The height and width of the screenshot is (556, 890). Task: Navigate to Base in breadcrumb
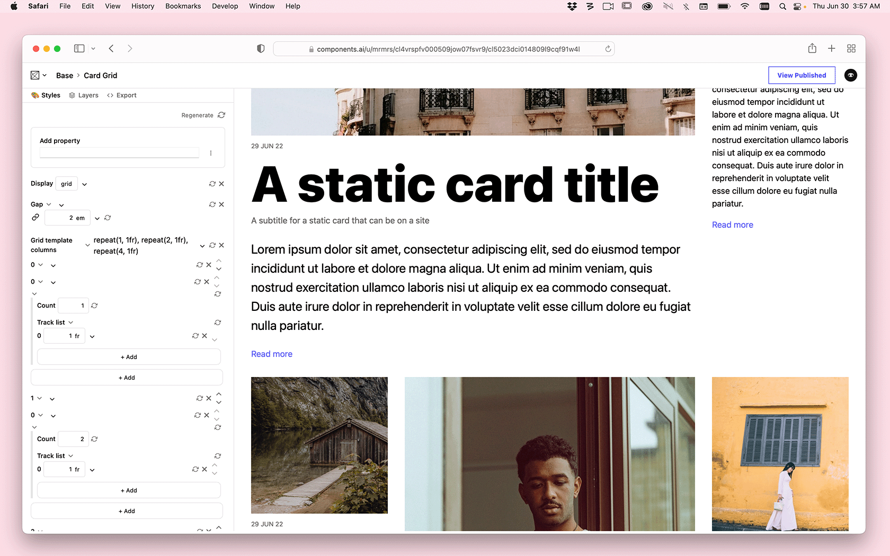(x=65, y=75)
